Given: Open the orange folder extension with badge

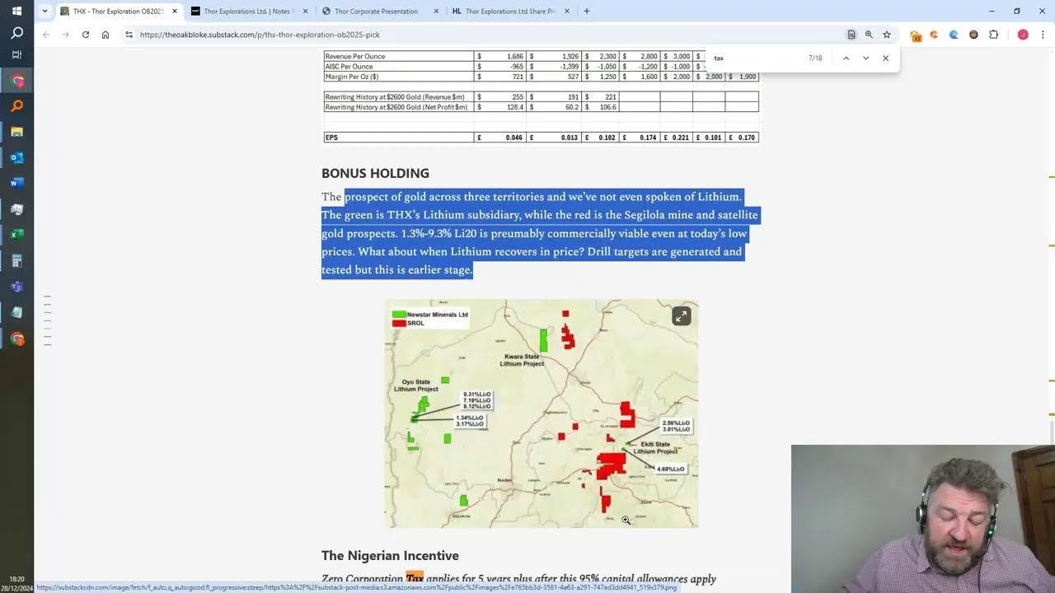Looking at the screenshot, I should 916,35.
